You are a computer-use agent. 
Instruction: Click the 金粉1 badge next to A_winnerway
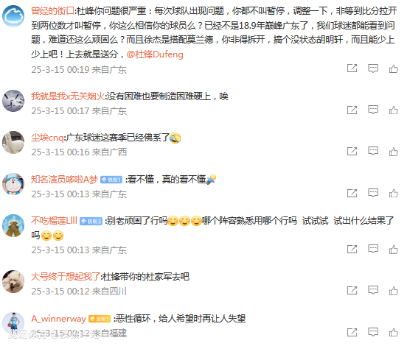point(100,319)
